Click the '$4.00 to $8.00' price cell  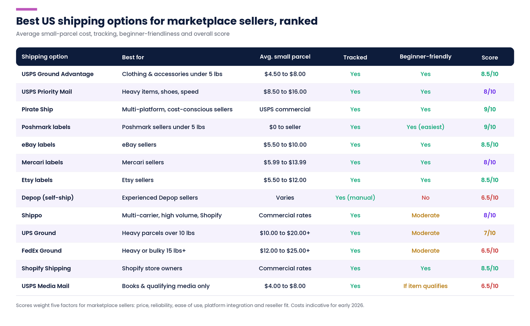[x=285, y=286]
